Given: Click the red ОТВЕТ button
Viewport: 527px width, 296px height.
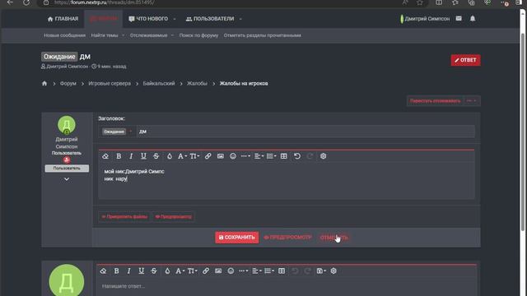Looking at the screenshot, I should [x=465, y=60].
